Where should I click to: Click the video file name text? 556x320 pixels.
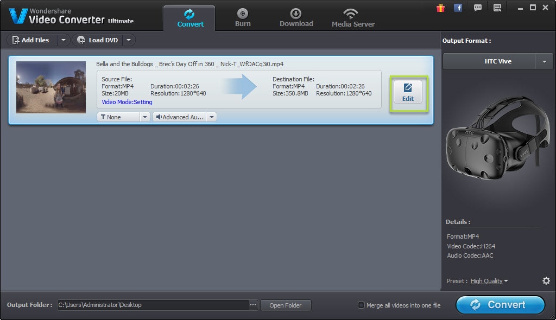(189, 64)
